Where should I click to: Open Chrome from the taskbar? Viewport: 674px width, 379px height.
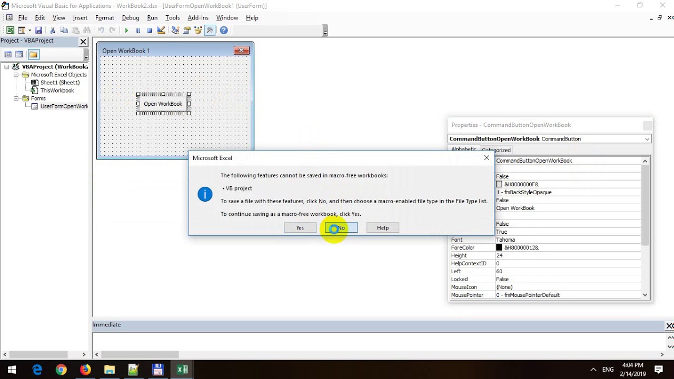pos(61,370)
